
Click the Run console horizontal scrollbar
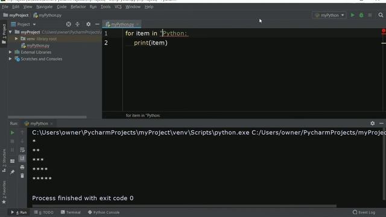(184, 206)
